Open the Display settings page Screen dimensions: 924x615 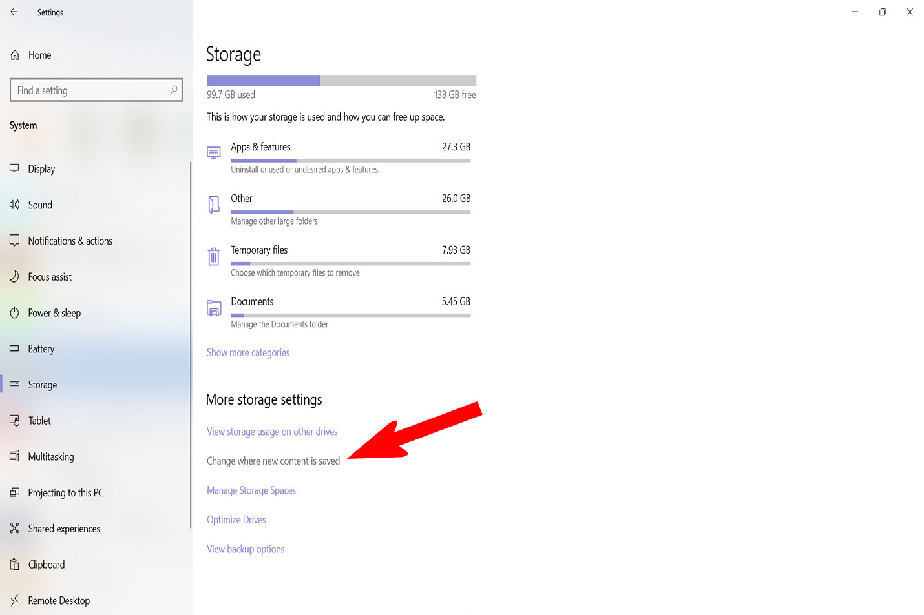41,169
